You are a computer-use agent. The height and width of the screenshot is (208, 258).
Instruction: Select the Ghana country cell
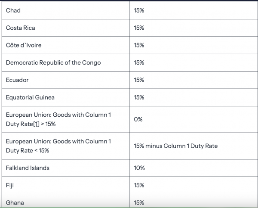(15, 202)
